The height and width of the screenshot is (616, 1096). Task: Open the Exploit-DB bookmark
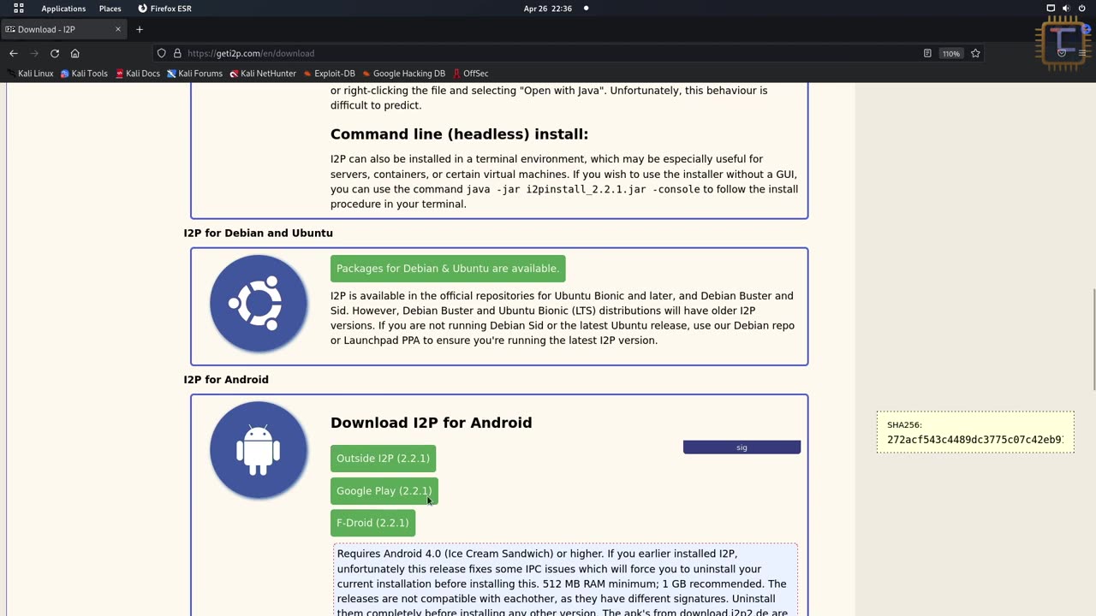pos(329,74)
